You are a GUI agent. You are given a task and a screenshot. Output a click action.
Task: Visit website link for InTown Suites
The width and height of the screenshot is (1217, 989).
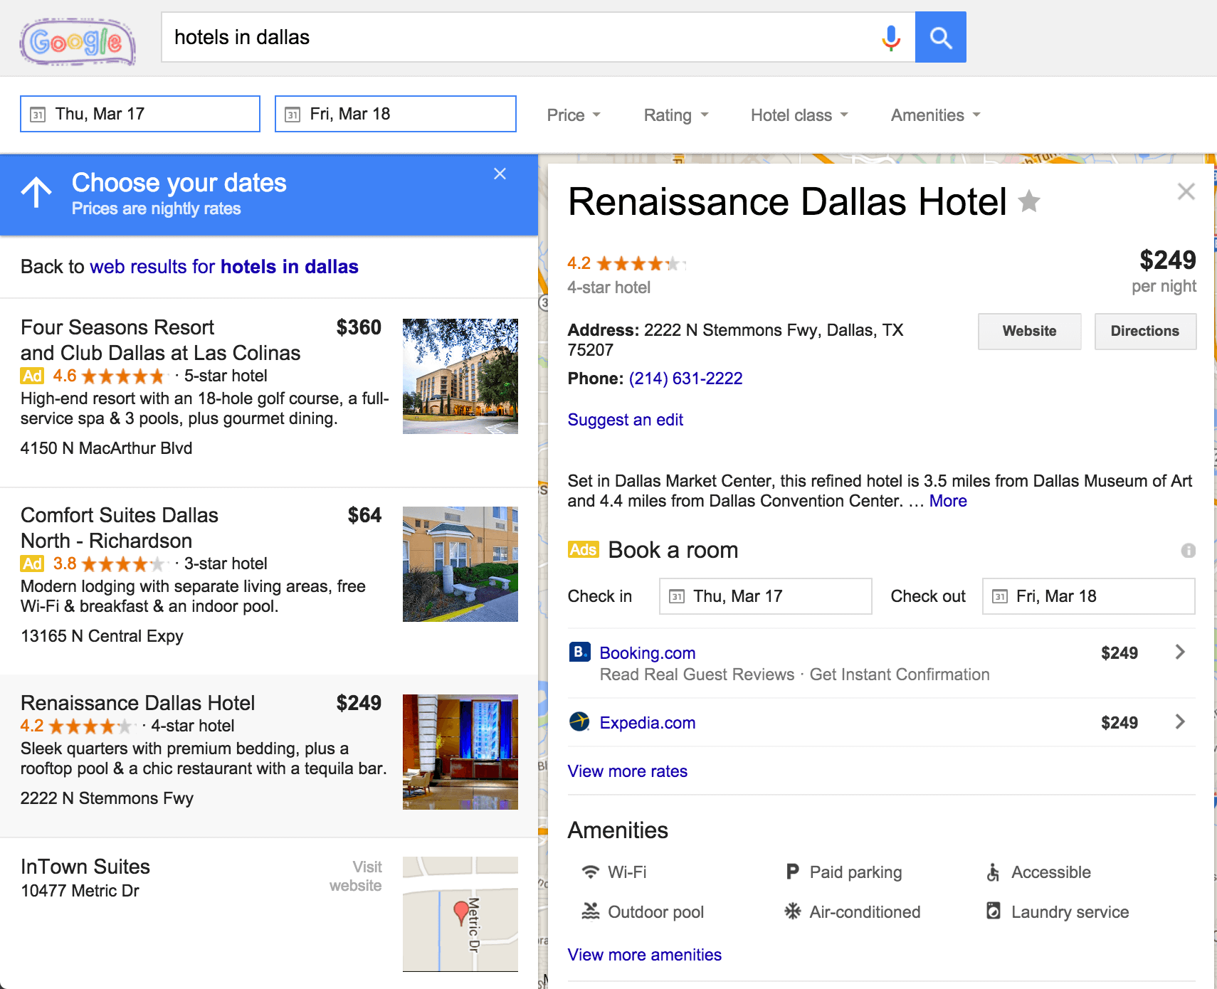(x=356, y=876)
